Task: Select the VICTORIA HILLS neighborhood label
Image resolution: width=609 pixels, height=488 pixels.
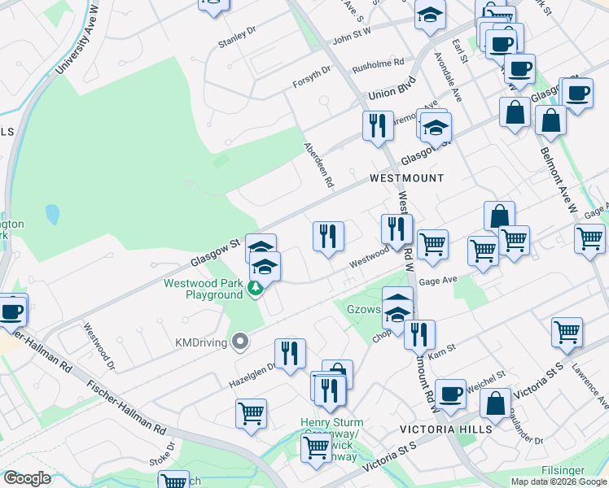Action: pos(446,429)
